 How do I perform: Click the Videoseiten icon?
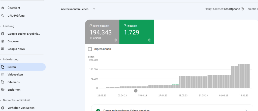(x=3, y=75)
